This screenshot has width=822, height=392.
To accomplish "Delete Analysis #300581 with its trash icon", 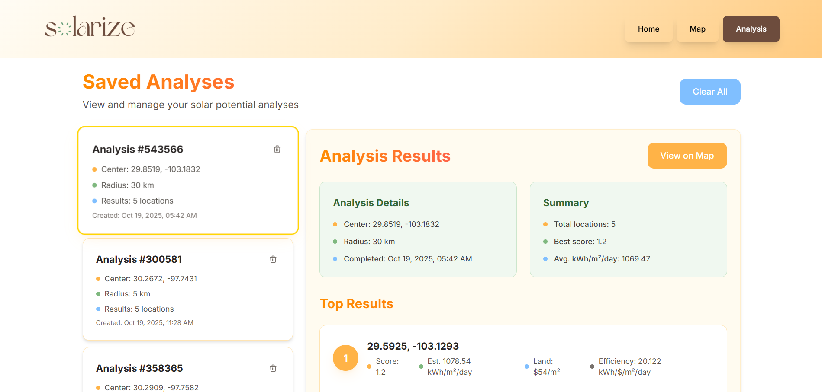I will click(273, 259).
